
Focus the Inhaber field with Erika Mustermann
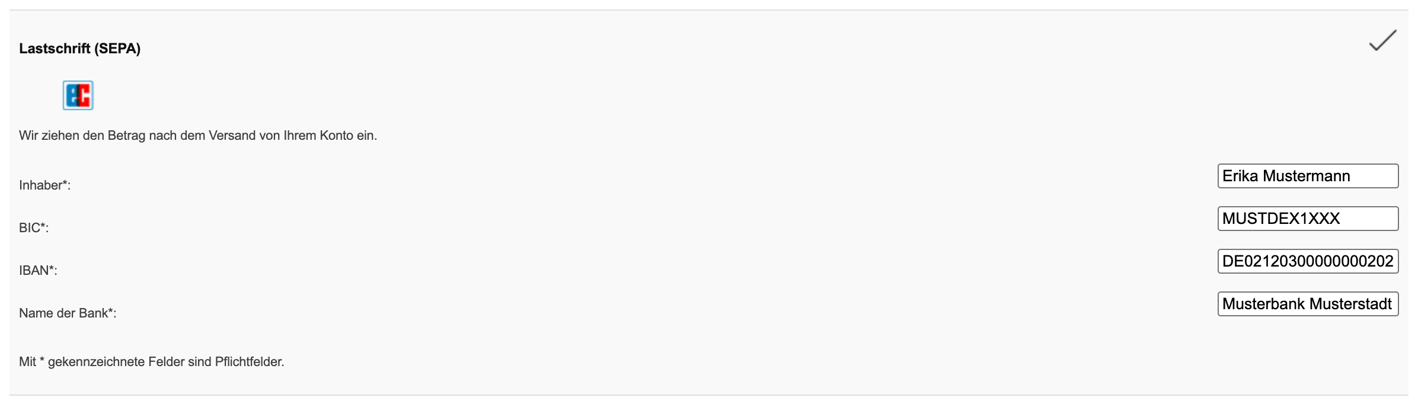[x=1308, y=176]
